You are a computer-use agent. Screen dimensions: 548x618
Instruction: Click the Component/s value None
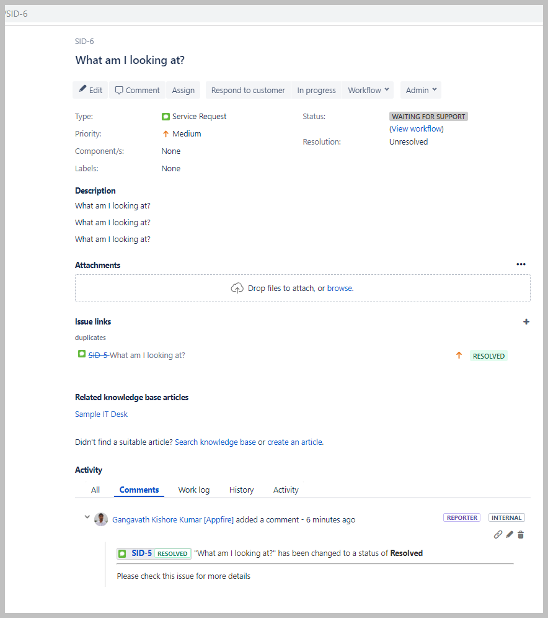[171, 151]
